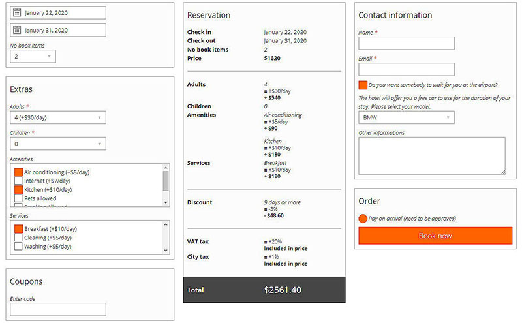Focus the Other informations text area

[x=432, y=155]
